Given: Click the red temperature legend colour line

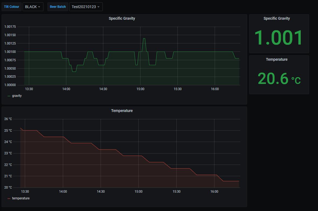Looking at the screenshot, I should point(9,198).
